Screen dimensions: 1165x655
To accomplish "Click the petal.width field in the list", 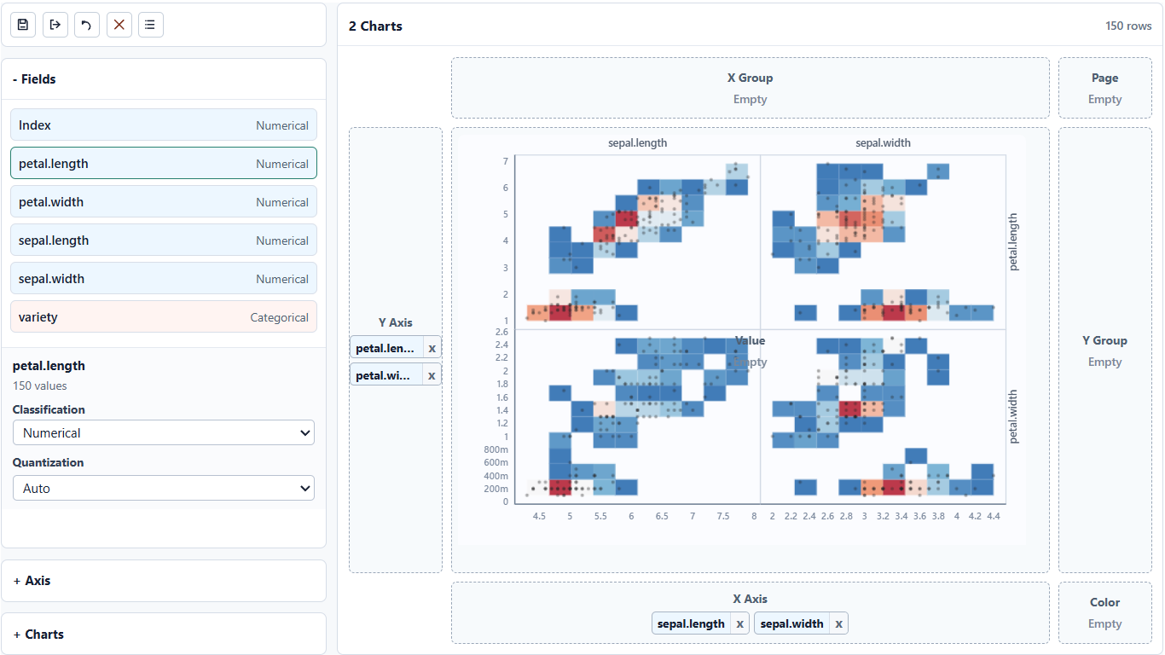I will (x=164, y=201).
